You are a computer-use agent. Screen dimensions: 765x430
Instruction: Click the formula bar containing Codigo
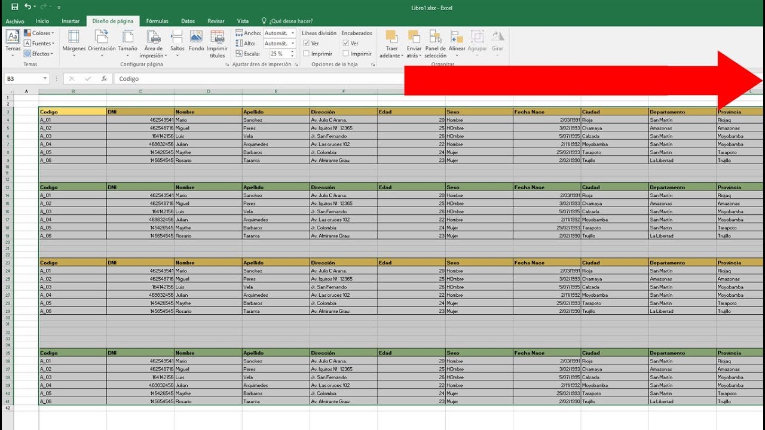click(259, 79)
